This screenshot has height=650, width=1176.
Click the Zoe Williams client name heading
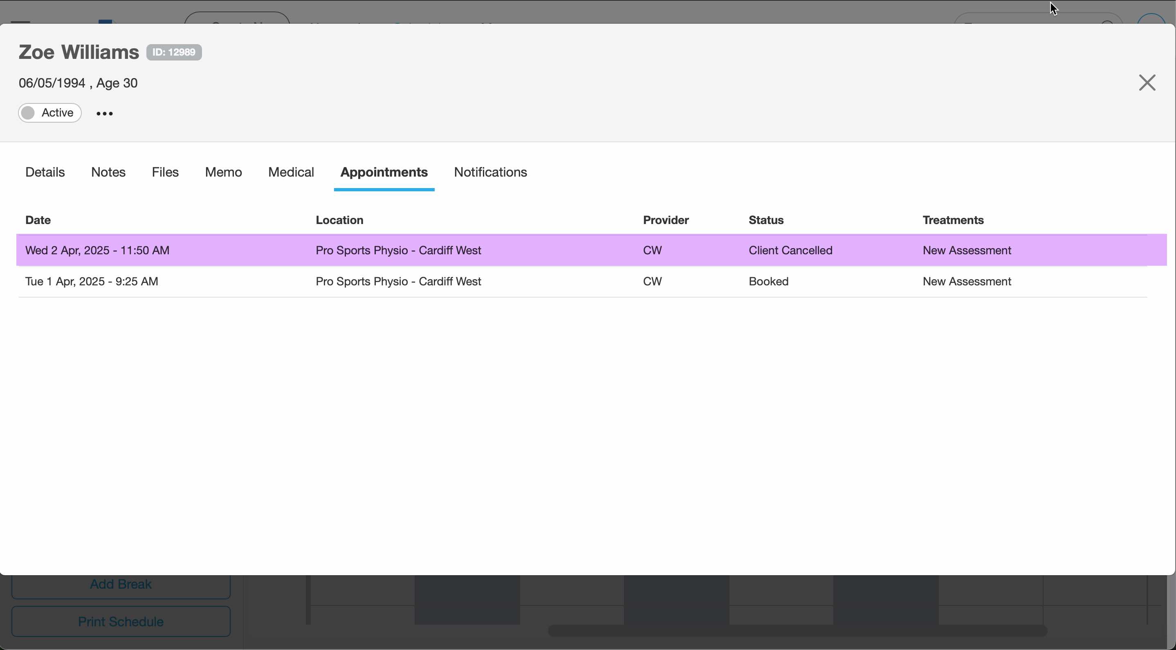tap(79, 52)
